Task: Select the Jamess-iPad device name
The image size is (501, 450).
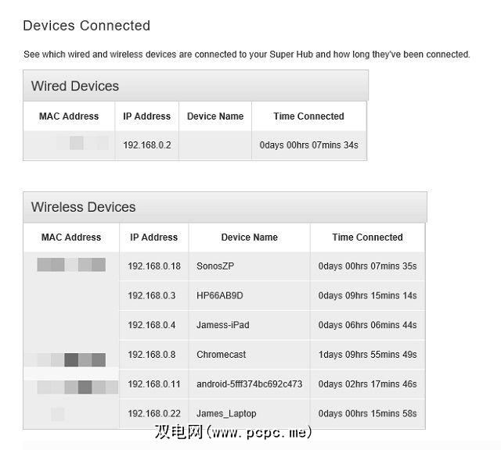Action: (x=223, y=325)
